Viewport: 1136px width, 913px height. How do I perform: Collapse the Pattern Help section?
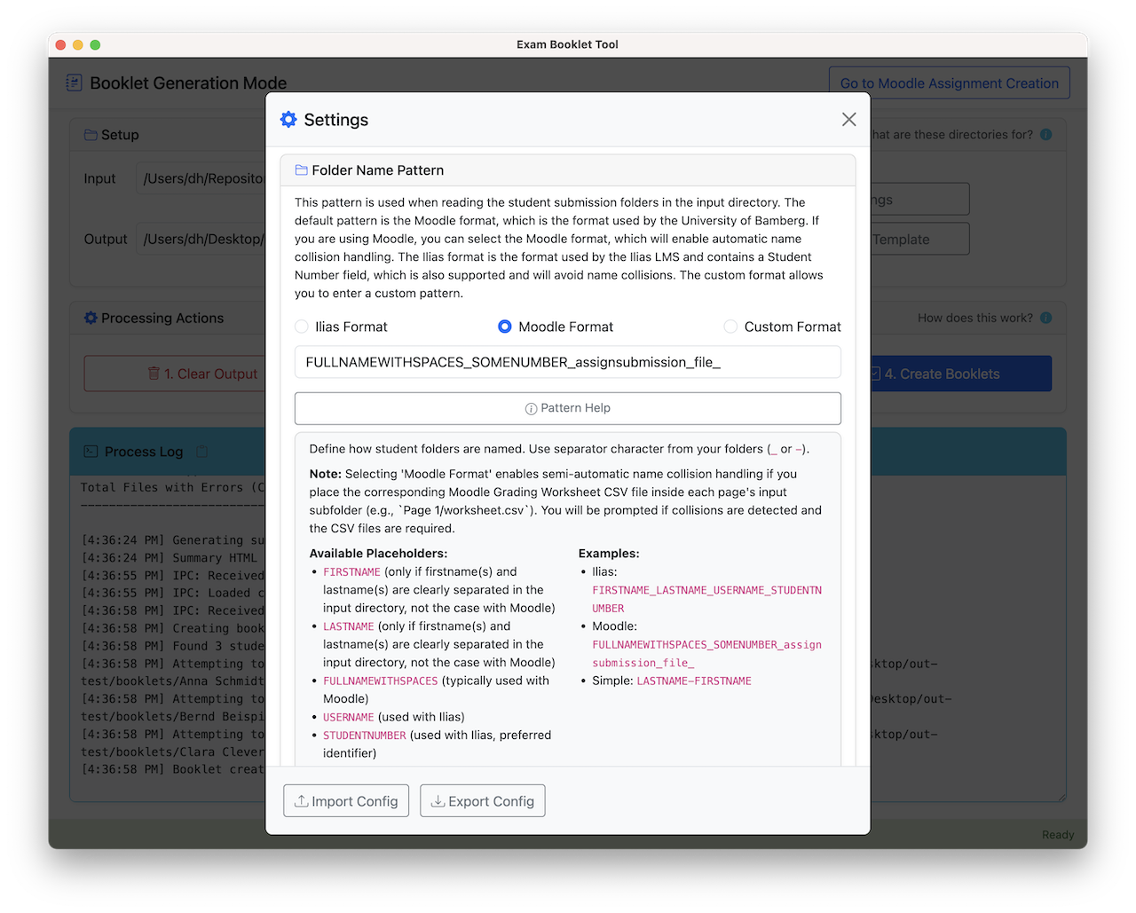567,408
